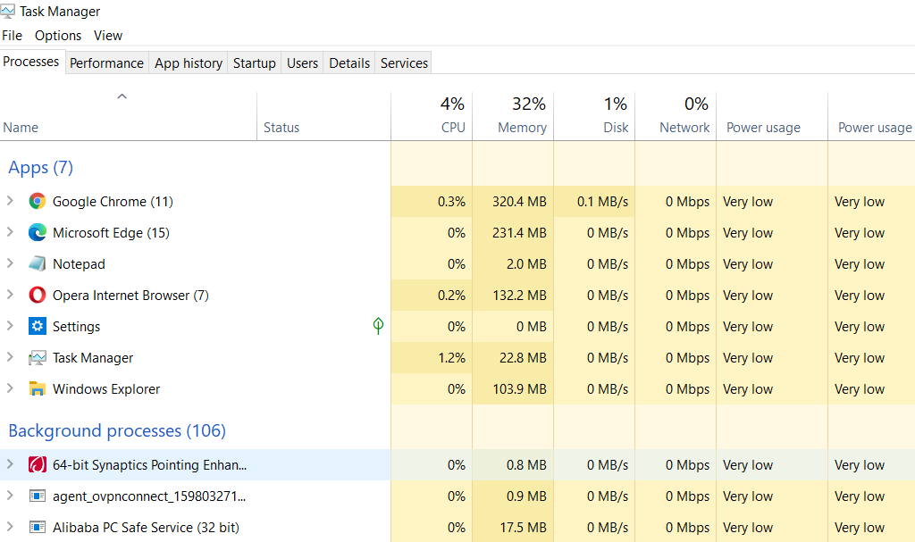
Task: Switch to the Performance tab
Action: pos(107,63)
